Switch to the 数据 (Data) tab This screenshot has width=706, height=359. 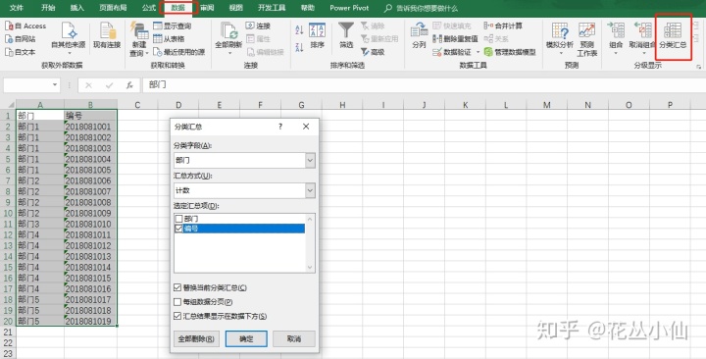178,8
